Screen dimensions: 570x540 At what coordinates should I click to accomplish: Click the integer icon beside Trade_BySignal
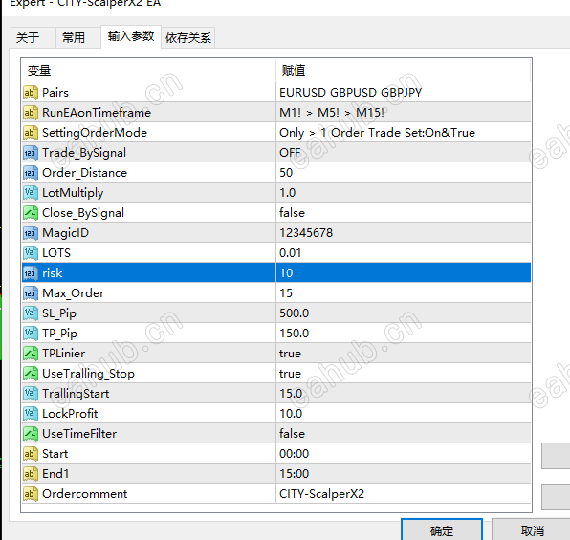[31, 153]
